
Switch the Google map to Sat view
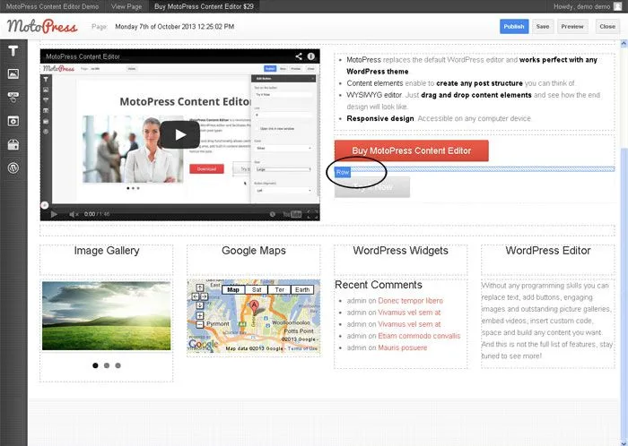click(257, 290)
